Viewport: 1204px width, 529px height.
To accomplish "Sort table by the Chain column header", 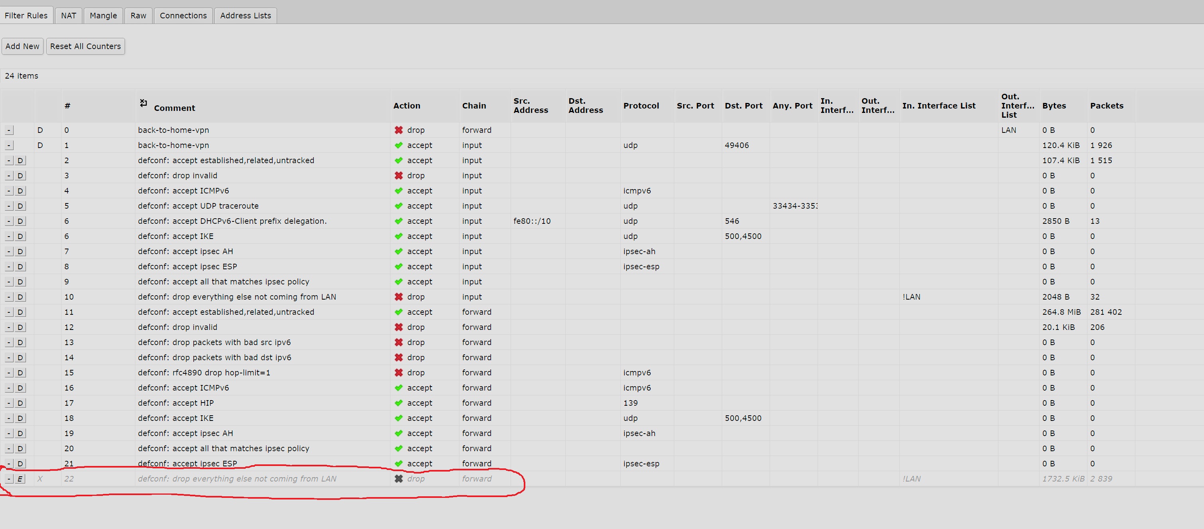I will coord(474,106).
